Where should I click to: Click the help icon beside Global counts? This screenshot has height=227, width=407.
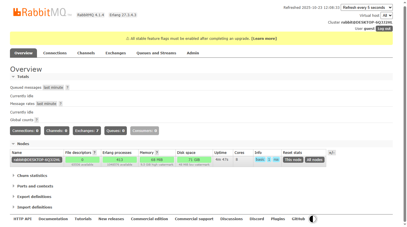(x=36, y=120)
